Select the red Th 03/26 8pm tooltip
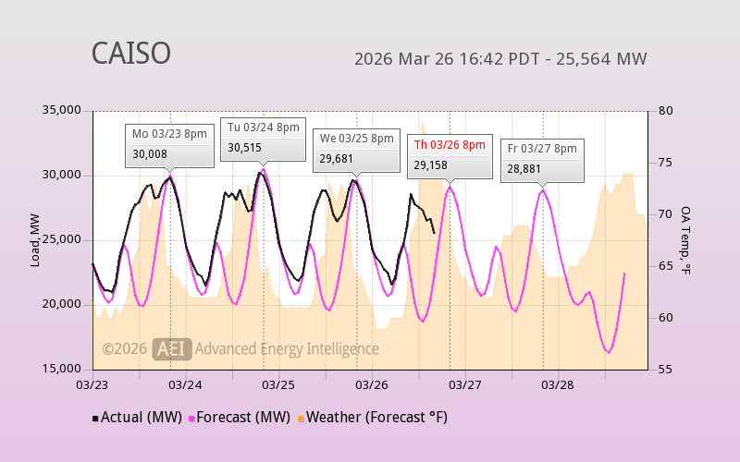 (x=450, y=155)
